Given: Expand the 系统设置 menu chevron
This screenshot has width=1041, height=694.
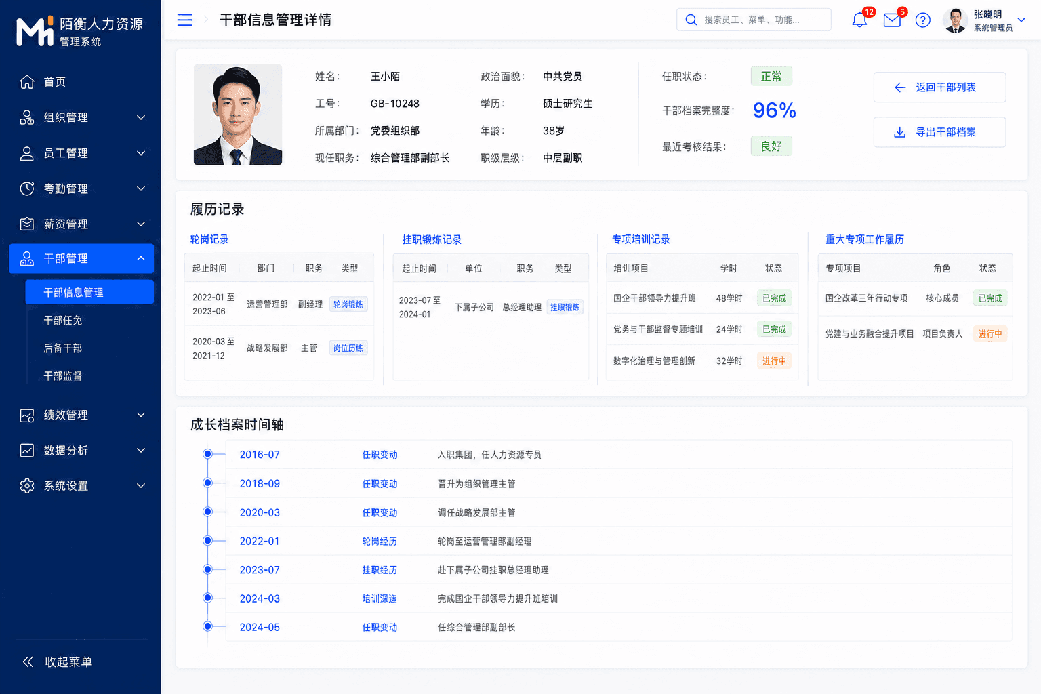Looking at the screenshot, I should click(x=141, y=485).
